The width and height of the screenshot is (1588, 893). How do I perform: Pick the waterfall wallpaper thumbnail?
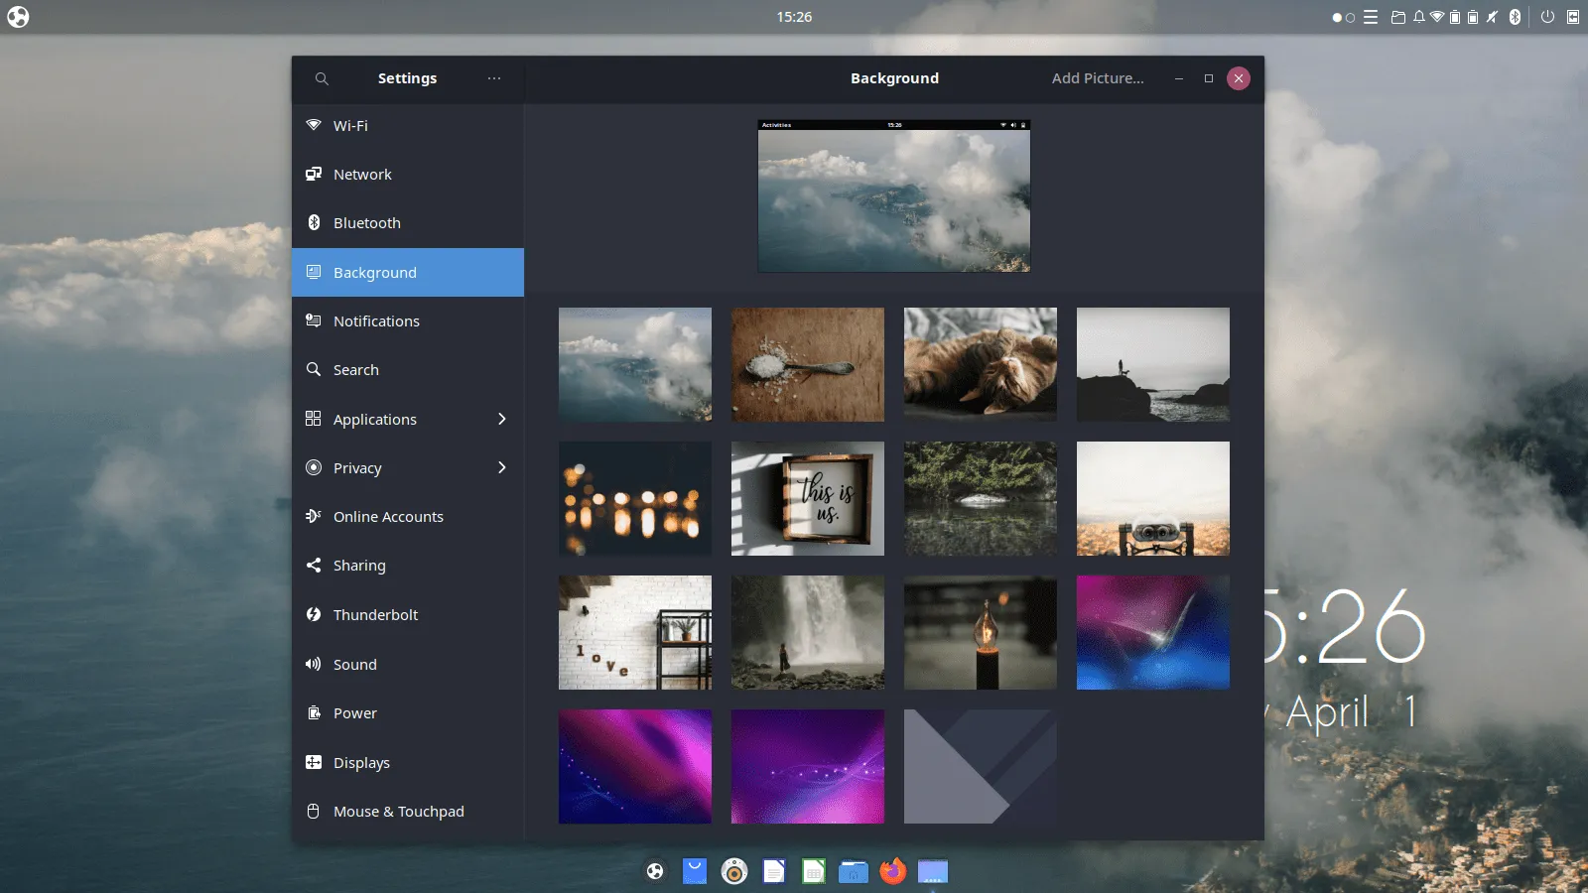click(x=807, y=632)
